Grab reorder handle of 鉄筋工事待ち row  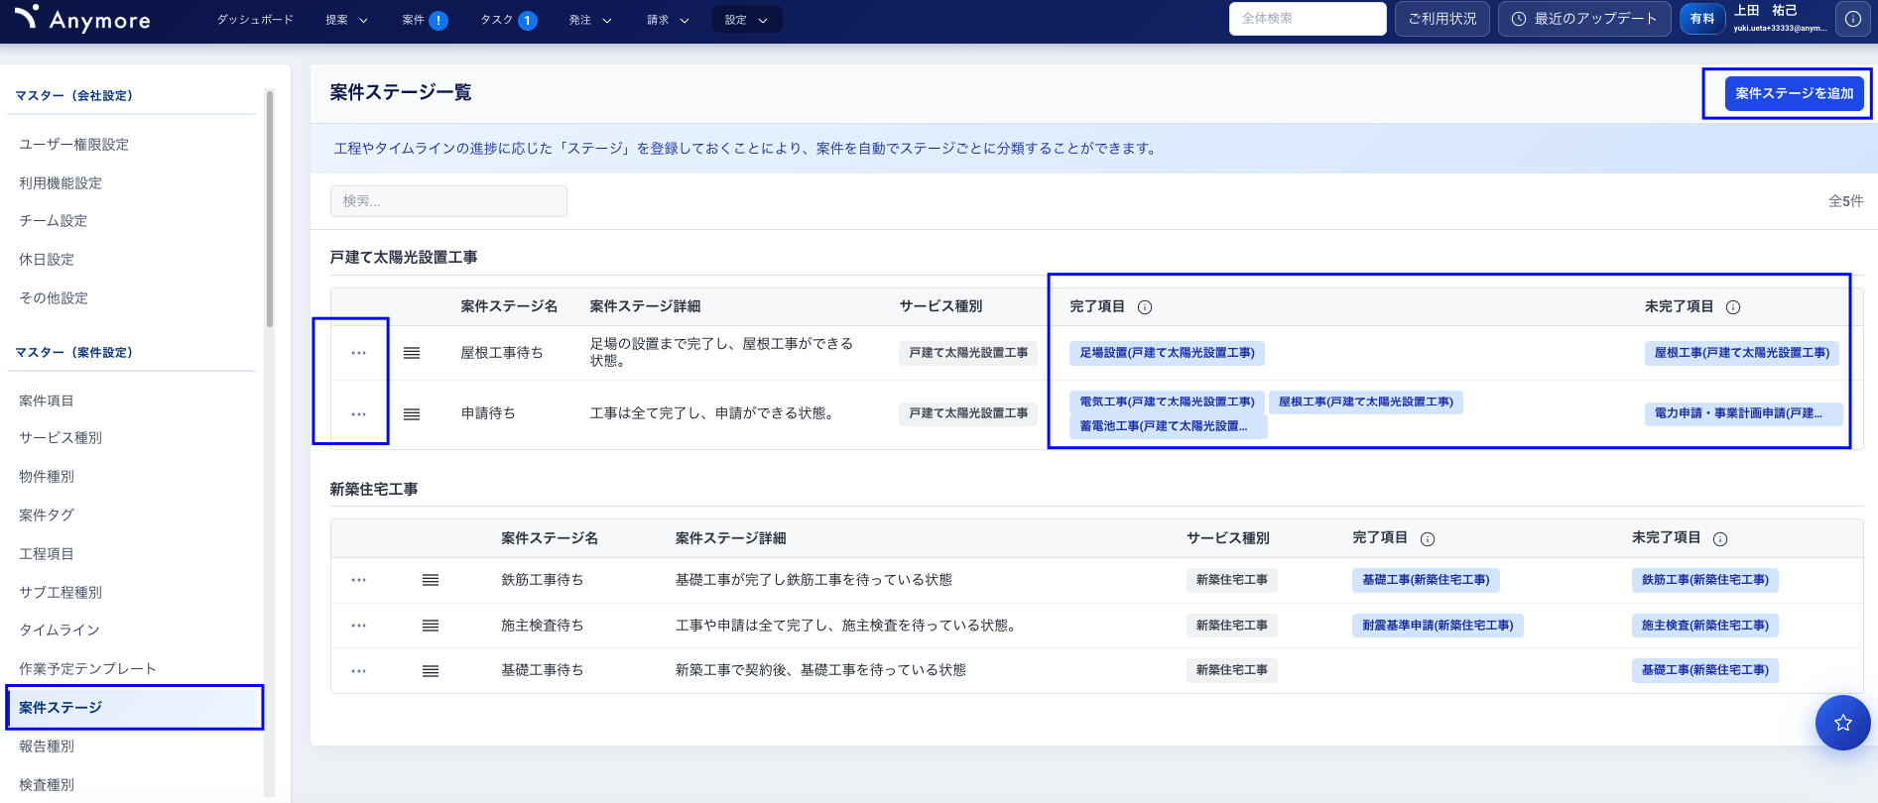tap(431, 580)
